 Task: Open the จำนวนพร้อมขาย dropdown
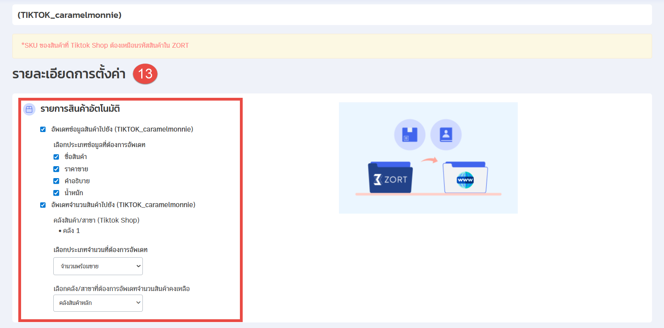pyautogui.click(x=98, y=266)
